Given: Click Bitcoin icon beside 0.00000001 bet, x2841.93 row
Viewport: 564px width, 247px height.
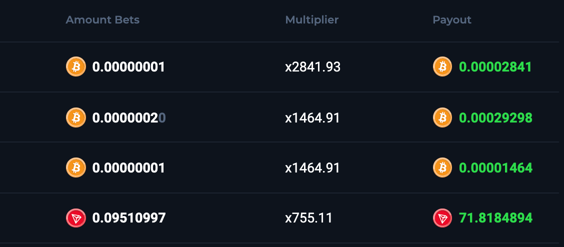Looking at the screenshot, I should click(x=76, y=67).
